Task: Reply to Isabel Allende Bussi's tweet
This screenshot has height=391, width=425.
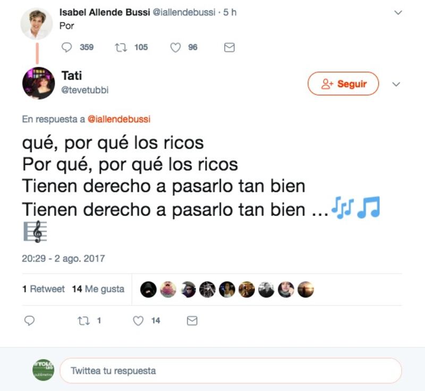Action: 67,47
